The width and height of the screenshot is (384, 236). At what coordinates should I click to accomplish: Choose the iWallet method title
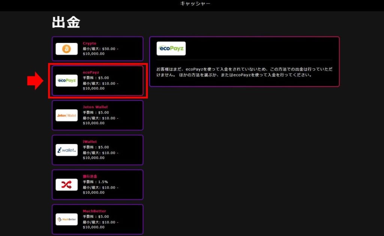(x=90, y=142)
